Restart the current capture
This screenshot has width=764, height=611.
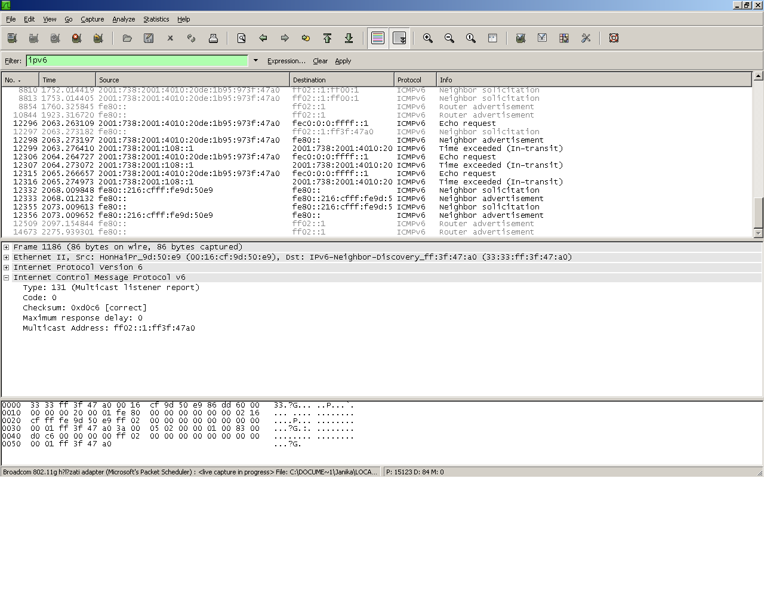pos(98,38)
